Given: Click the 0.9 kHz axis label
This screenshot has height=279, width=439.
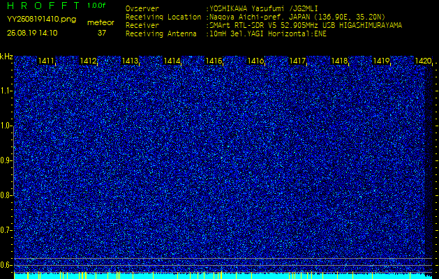Looking at the screenshot, I should 6,160.
